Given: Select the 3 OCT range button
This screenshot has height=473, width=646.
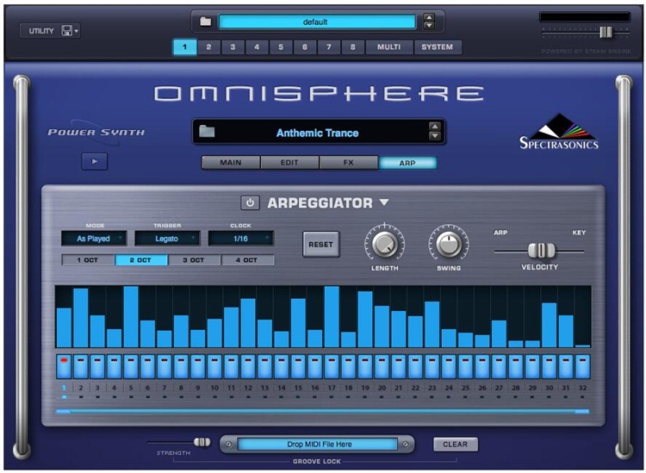Looking at the screenshot, I should pos(194,260).
